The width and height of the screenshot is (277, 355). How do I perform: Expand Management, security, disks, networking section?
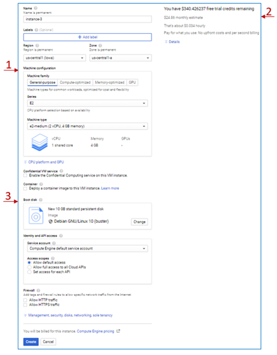68,315
